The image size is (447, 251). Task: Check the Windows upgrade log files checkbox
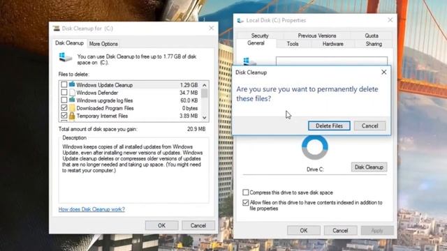[64, 100]
